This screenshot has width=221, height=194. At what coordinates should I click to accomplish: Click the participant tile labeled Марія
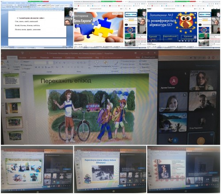[173, 102]
